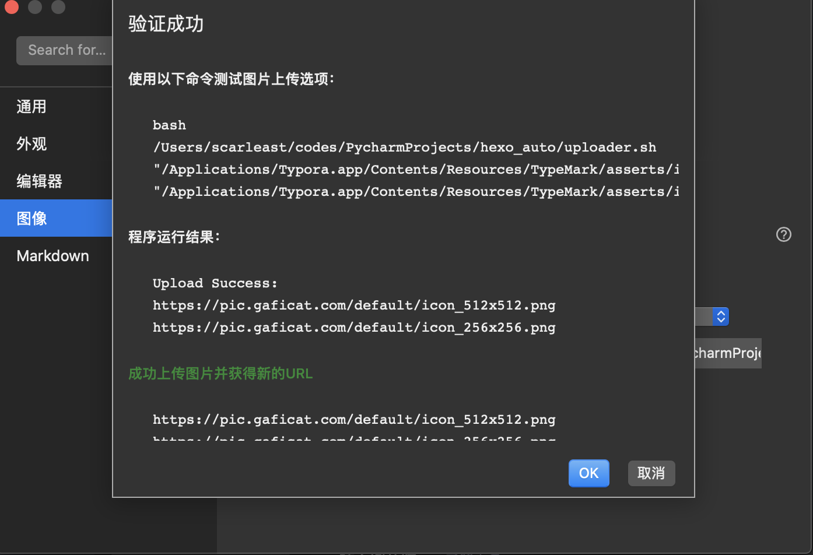Click the first icon_512x512.png result URL
The width and height of the screenshot is (813, 555).
(x=354, y=305)
